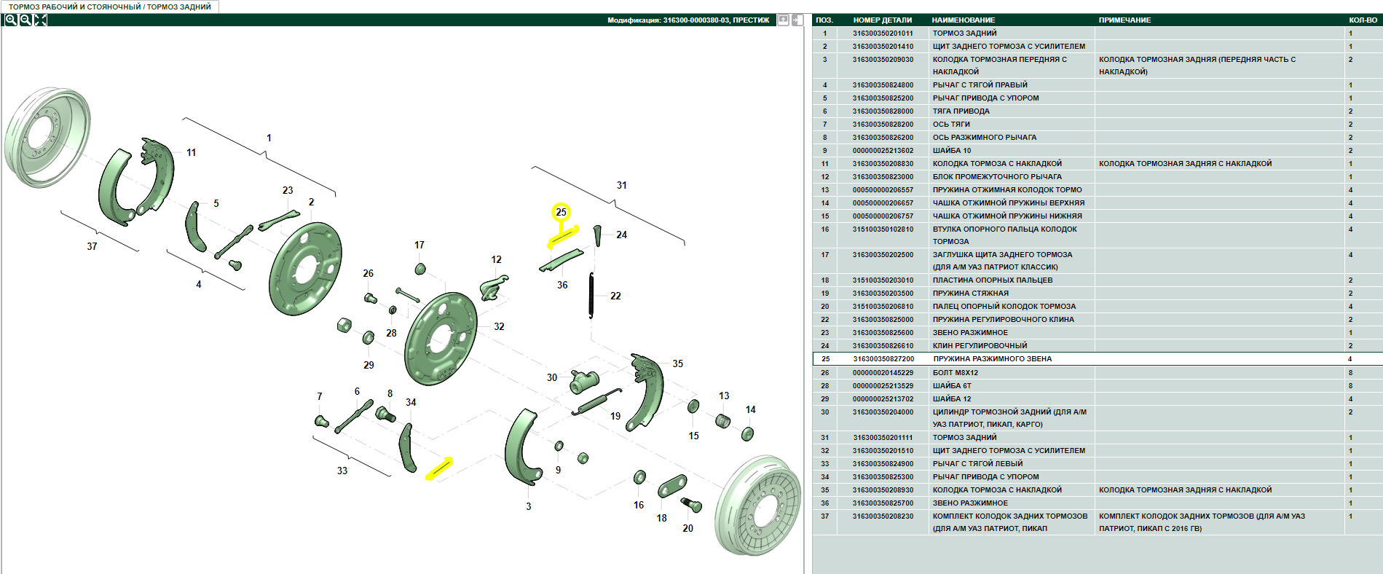Select part number 316300350208930
This screenshot has width=1383, height=574.
pos(883,490)
